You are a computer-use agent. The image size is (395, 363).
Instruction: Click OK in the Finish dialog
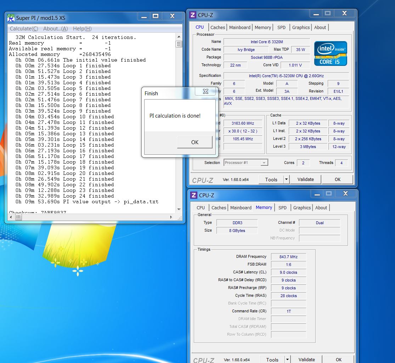click(x=195, y=142)
